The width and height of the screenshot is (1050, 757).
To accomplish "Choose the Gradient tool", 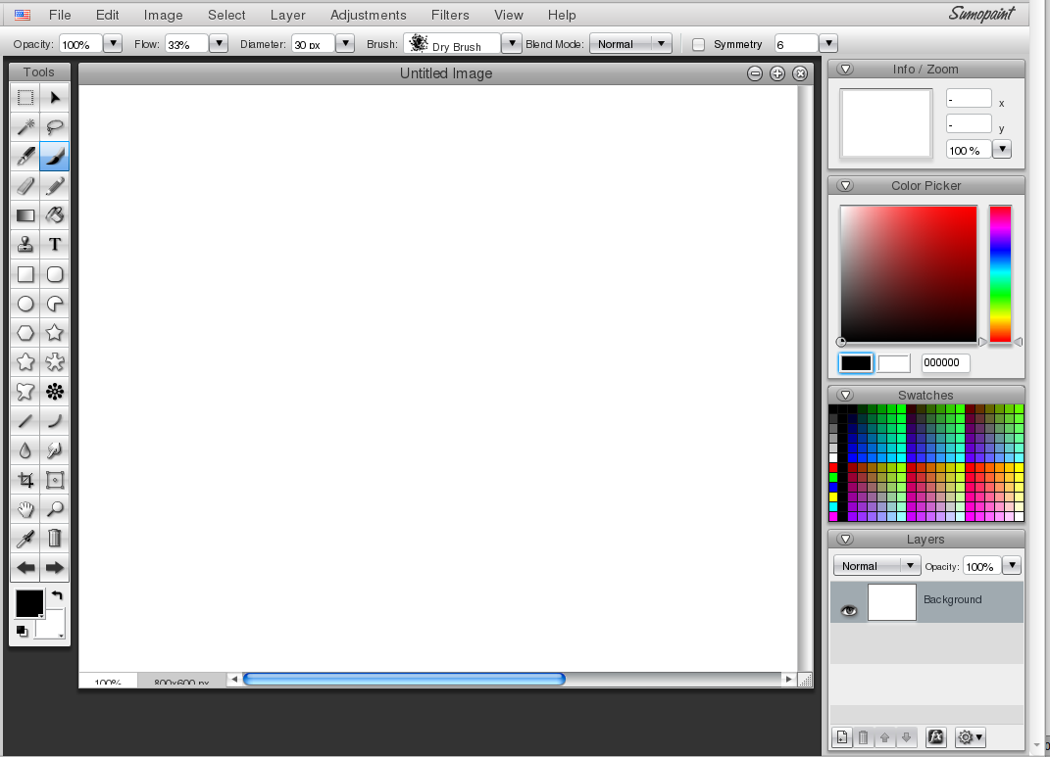I will pos(25,215).
